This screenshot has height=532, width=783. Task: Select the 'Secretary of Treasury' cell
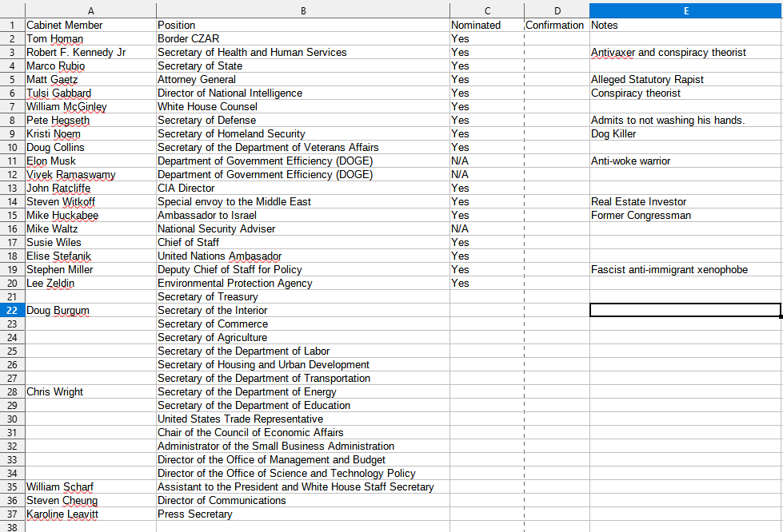(x=302, y=296)
